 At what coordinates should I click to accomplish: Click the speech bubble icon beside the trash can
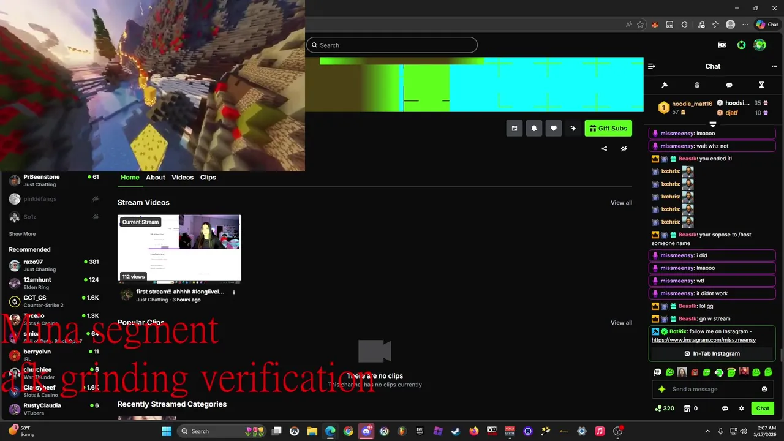729,85
